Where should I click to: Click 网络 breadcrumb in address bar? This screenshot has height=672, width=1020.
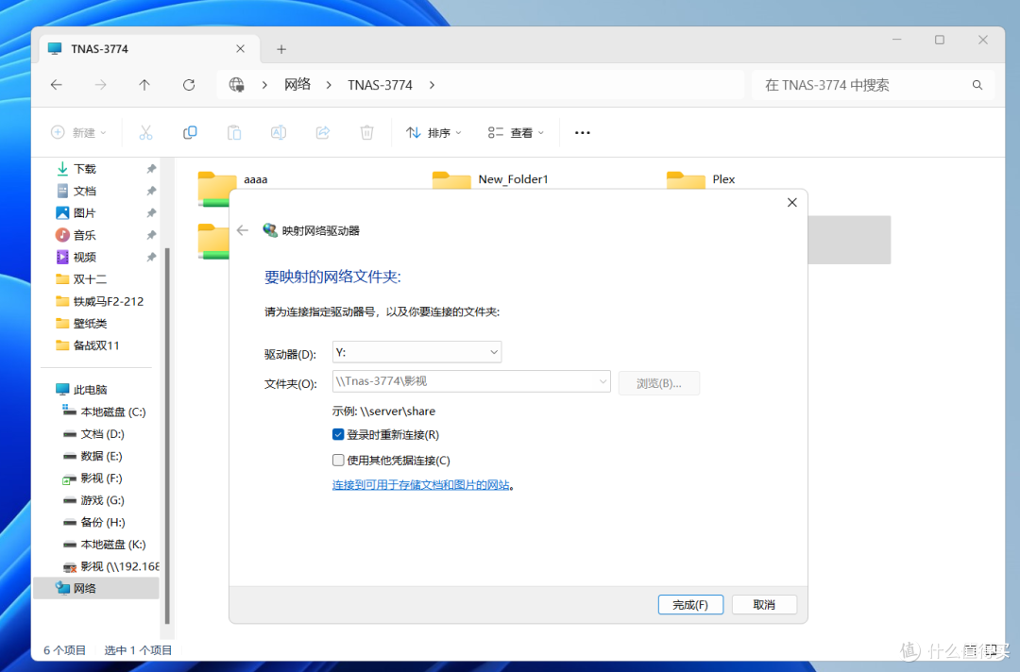pyautogui.click(x=297, y=85)
